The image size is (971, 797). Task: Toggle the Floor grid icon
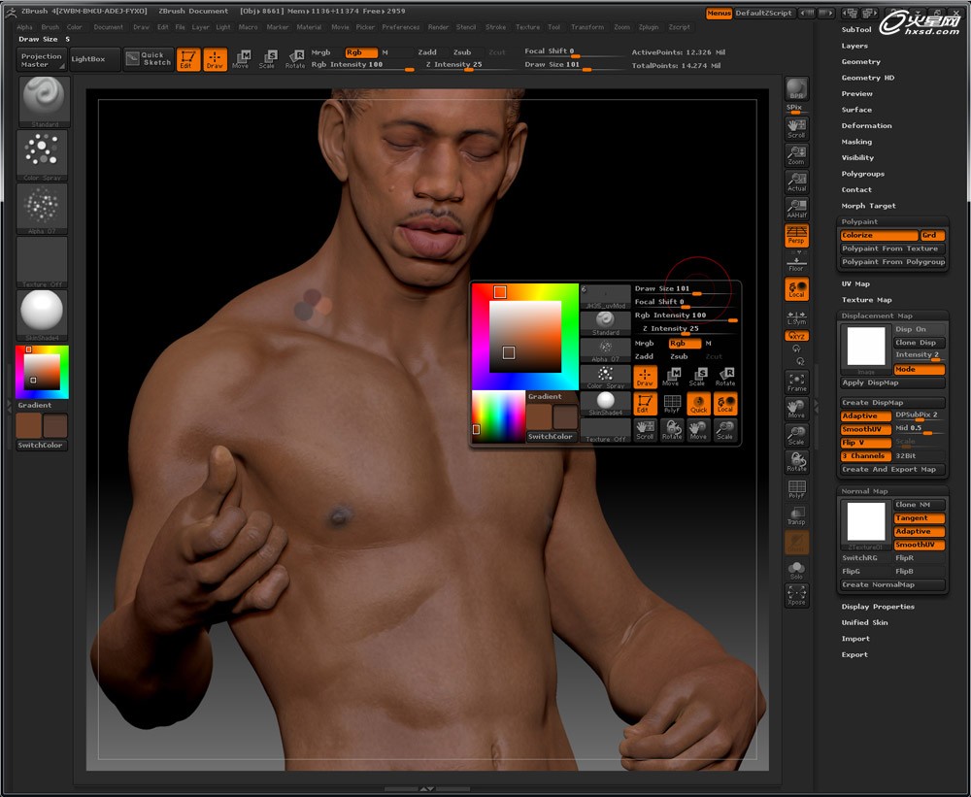tap(796, 262)
